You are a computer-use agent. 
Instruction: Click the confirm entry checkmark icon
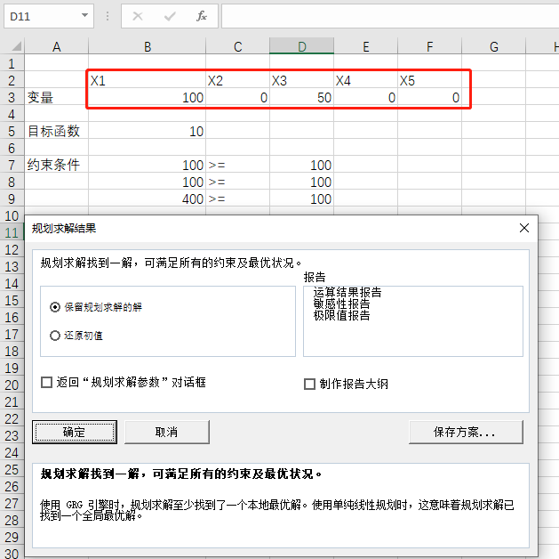click(169, 16)
